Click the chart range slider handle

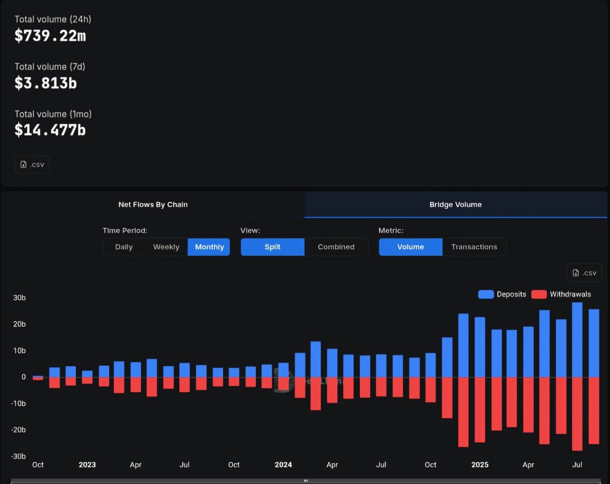(x=307, y=480)
